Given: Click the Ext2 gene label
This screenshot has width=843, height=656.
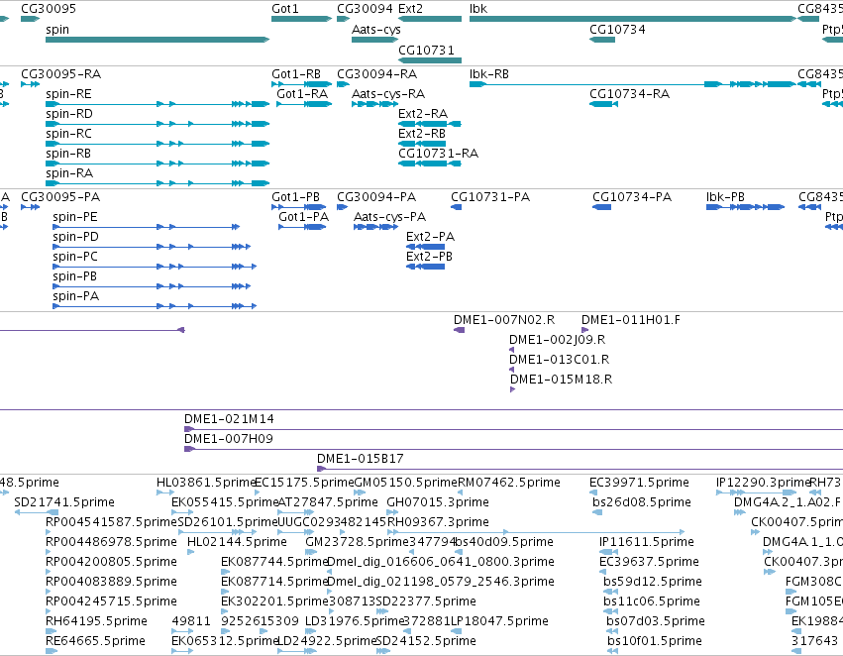Looking at the screenshot, I should (411, 9).
